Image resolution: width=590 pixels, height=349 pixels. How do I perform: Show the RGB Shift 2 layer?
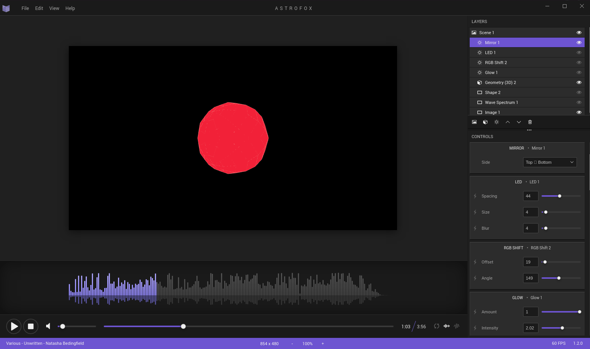(x=579, y=63)
